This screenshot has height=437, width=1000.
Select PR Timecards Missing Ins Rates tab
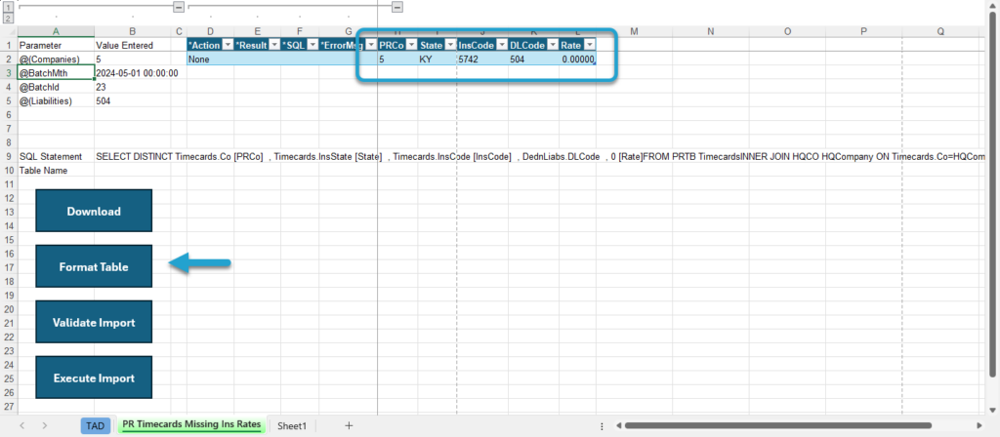pyautogui.click(x=192, y=425)
